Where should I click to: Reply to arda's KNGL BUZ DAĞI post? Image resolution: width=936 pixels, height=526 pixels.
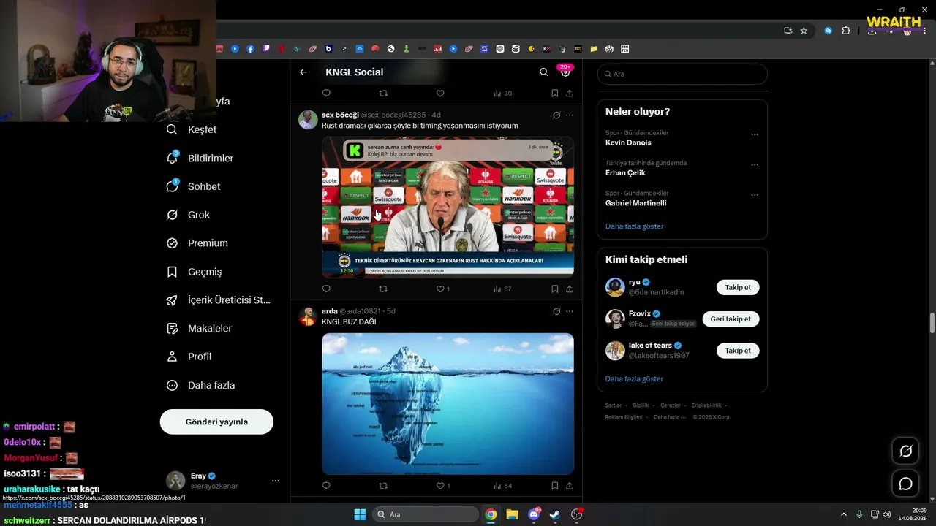[326, 486]
